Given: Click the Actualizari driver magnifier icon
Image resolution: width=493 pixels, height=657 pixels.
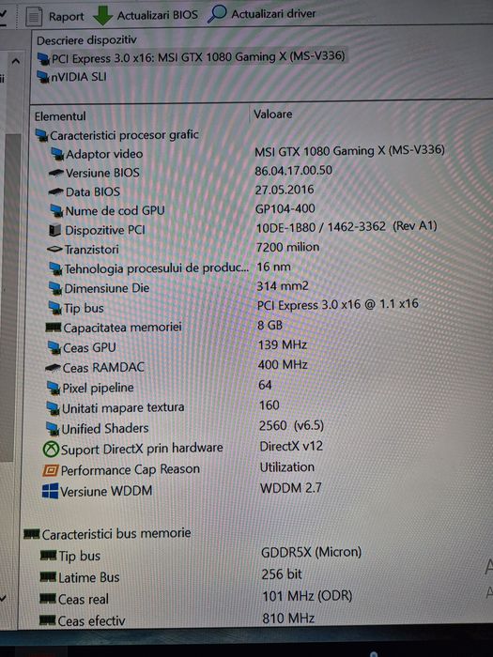Looking at the screenshot, I should (217, 14).
